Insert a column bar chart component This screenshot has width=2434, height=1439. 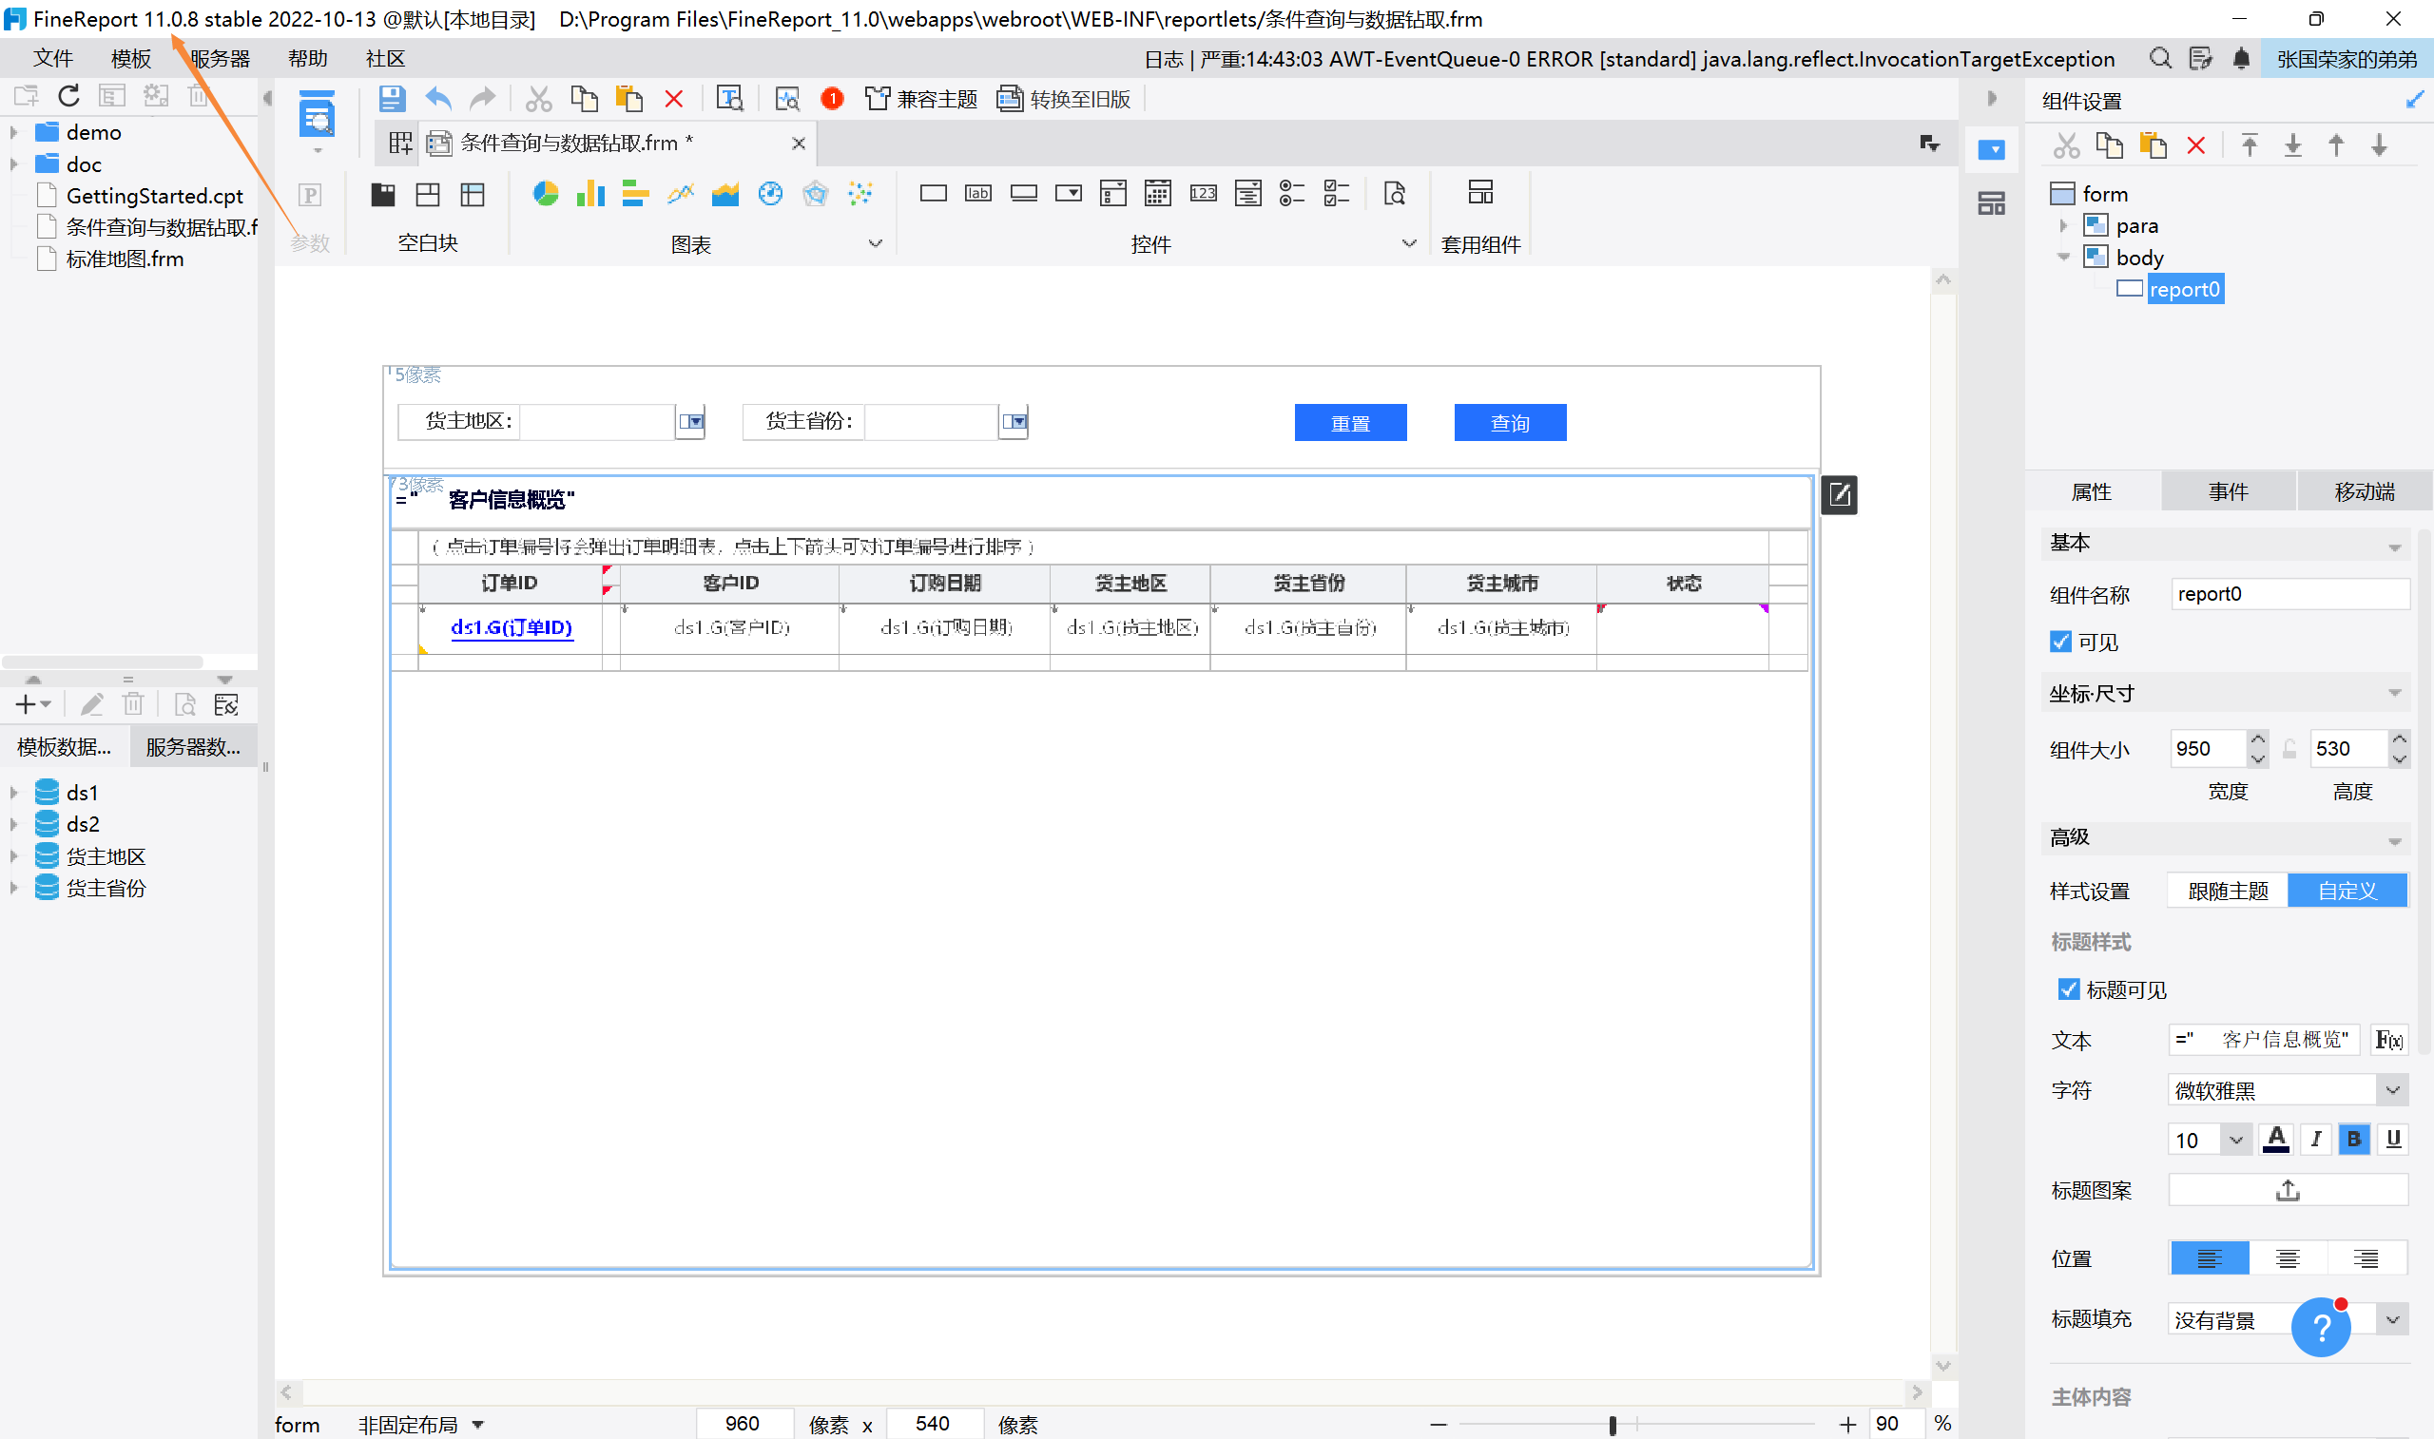[589, 194]
